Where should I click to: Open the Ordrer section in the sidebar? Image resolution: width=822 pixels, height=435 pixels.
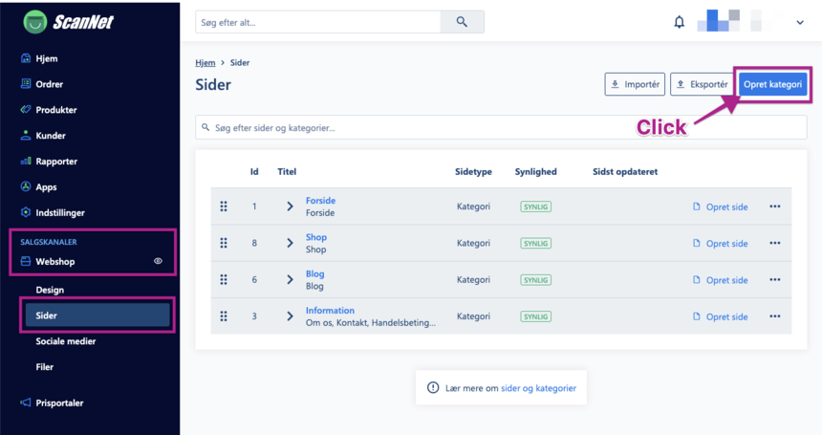click(49, 84)
